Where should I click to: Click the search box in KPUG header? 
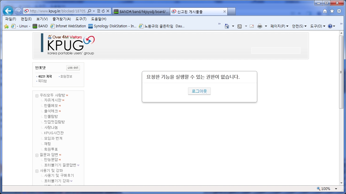[276, 51]
